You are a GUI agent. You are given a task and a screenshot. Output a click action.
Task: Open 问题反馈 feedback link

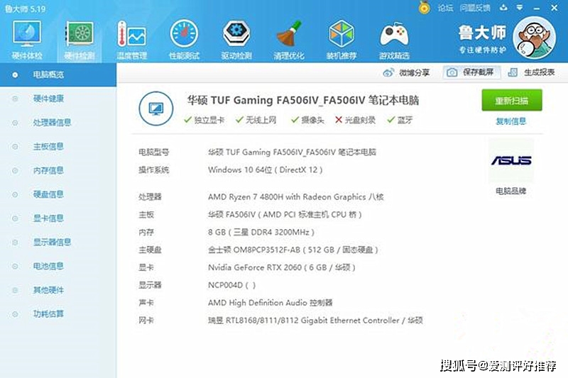(475, 8)
